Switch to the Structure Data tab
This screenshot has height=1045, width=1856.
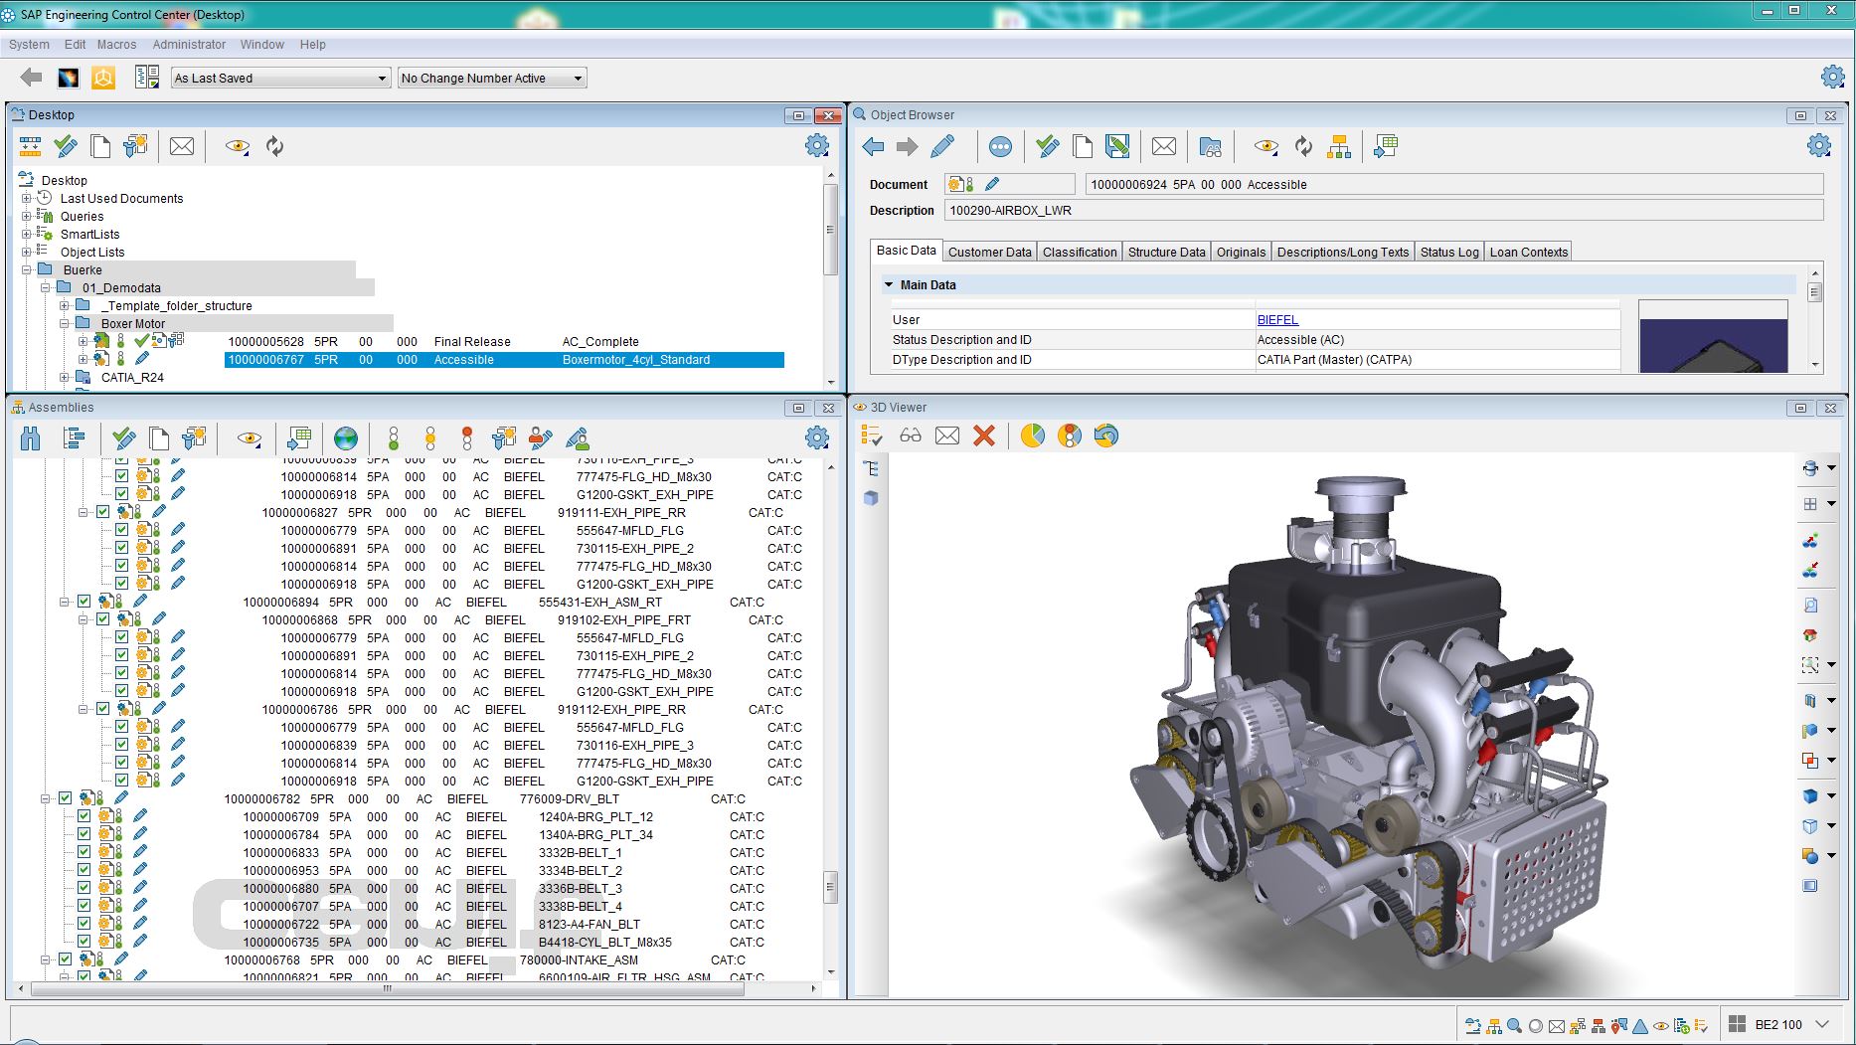pyautogui.click(x=1166, y=252)
